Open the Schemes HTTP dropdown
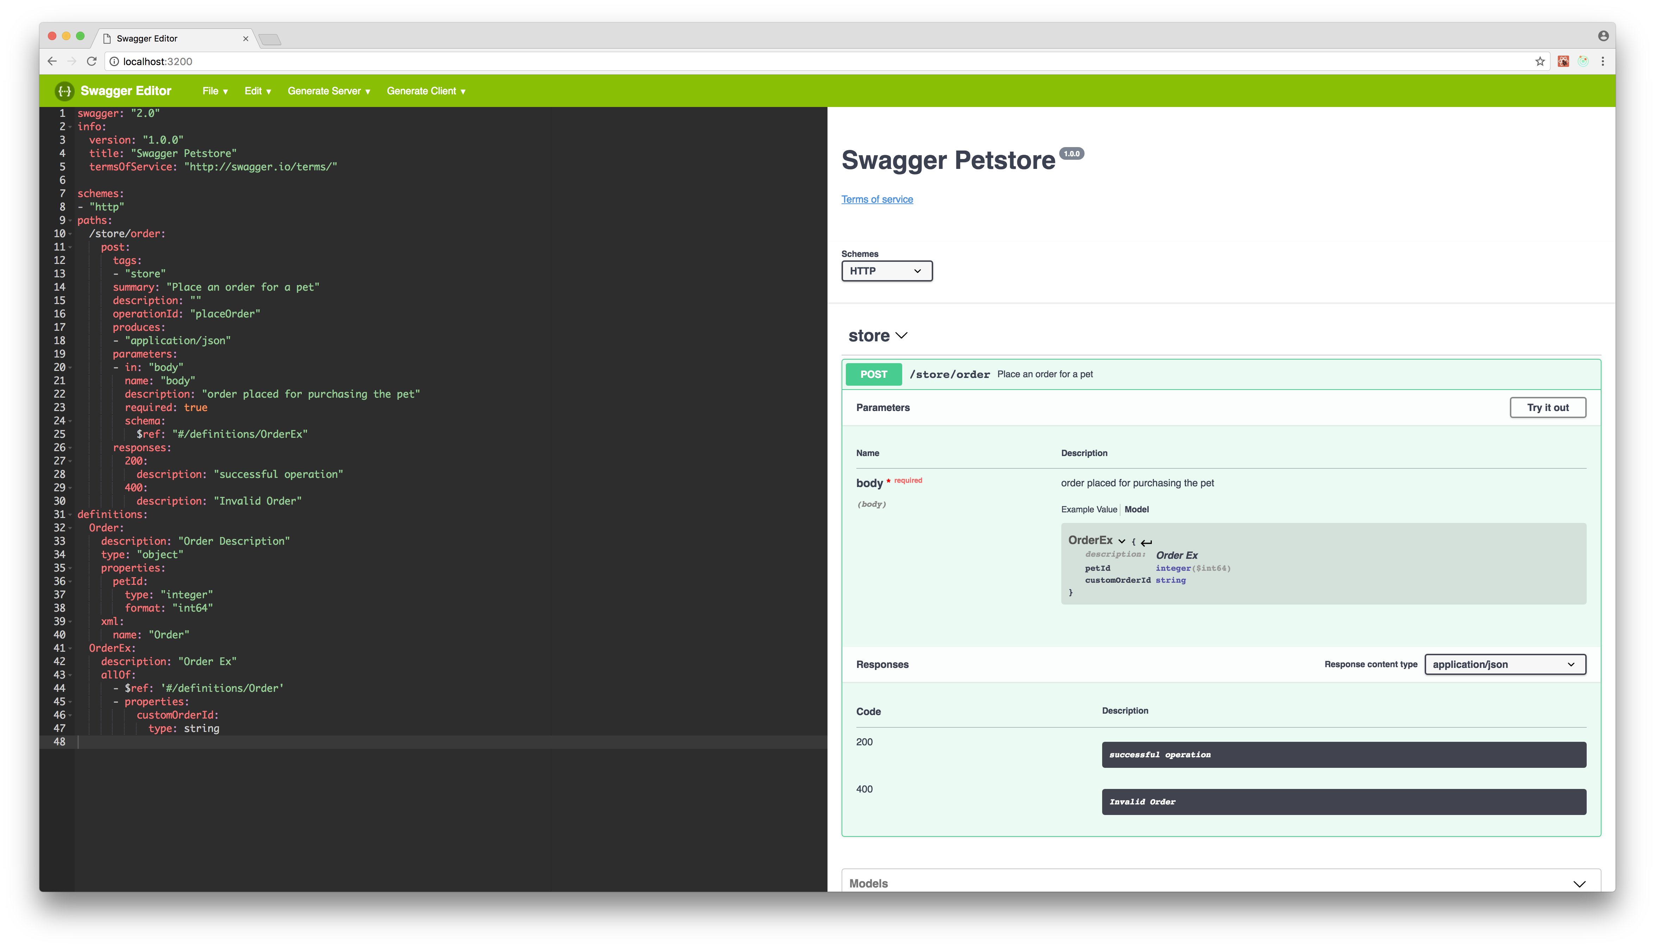The width and height of the screenshot is (1655, 948). click(x=886, y=271)
